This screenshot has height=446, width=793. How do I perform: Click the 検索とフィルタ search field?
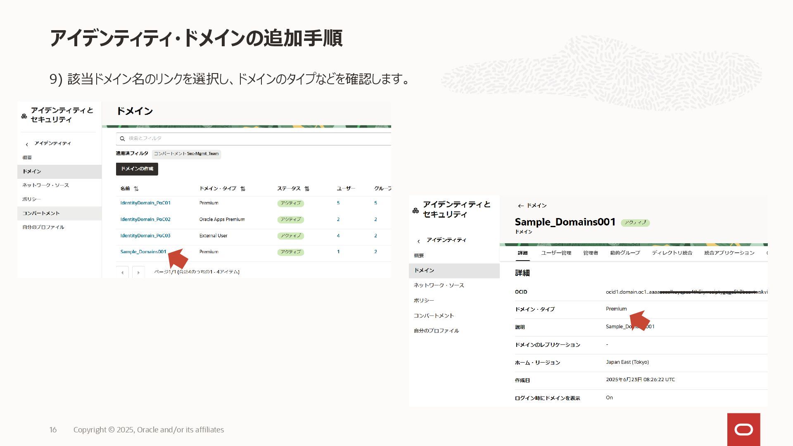(x=254, y=139)
